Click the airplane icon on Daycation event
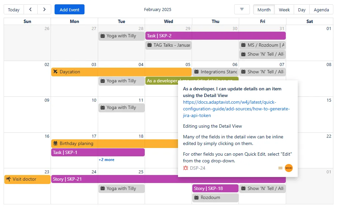This screenshot has width=337, height=209. [x=56, y=72]
